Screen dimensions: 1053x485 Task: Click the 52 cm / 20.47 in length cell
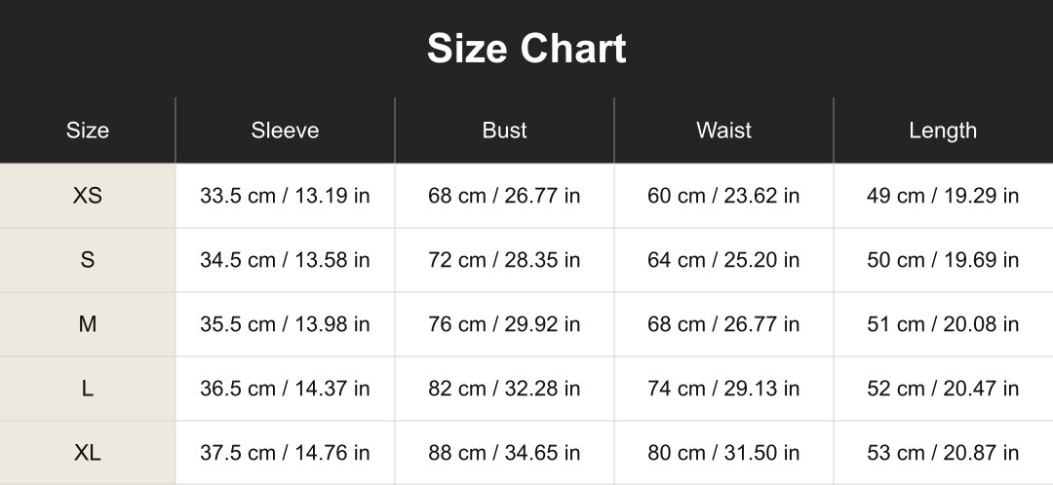[944, 389]
